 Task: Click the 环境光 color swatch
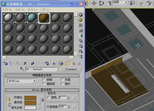(30, 98)
